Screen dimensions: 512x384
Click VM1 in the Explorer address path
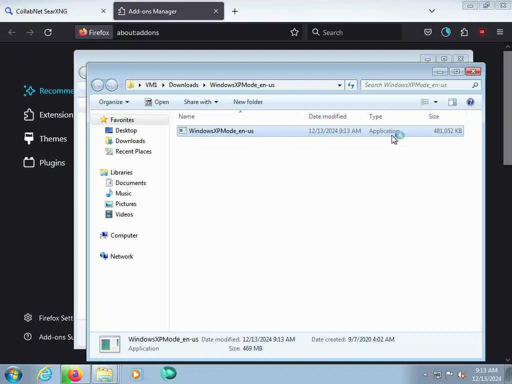point(151,85)
